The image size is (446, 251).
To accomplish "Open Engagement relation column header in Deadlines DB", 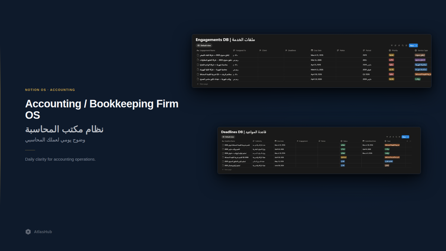I will [x=303, y=141].
